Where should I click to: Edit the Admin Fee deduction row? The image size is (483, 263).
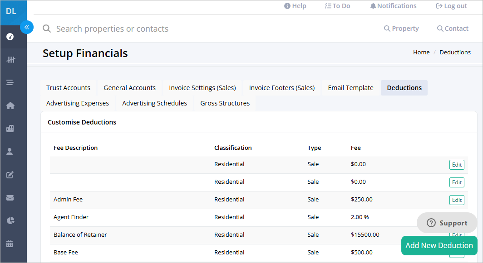(x=457, y=200)
